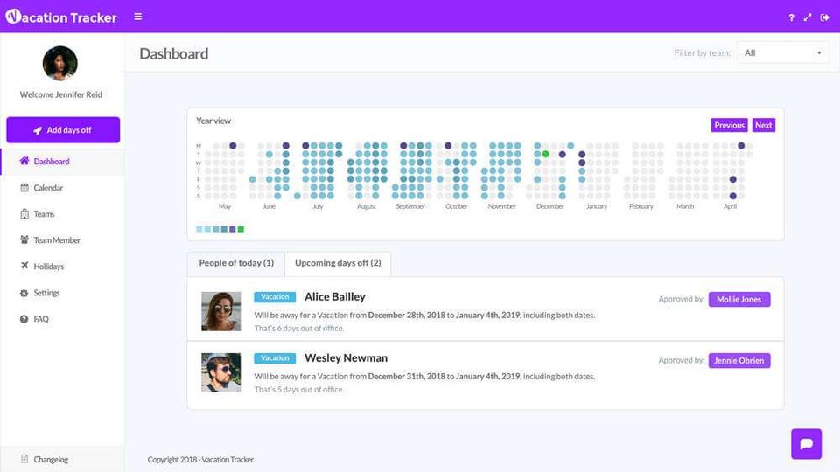Click the Add days off button

(63, 130)
